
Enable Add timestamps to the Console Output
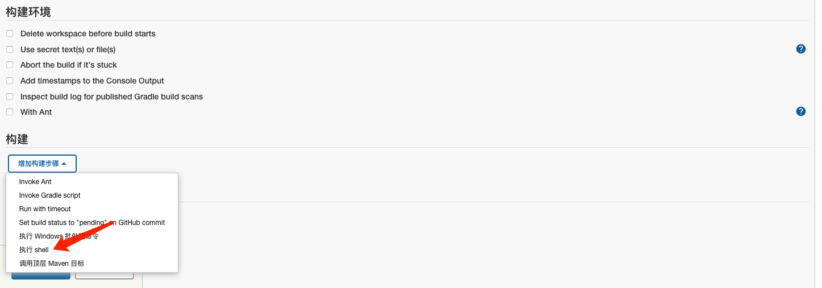click(x=10, y=81)
